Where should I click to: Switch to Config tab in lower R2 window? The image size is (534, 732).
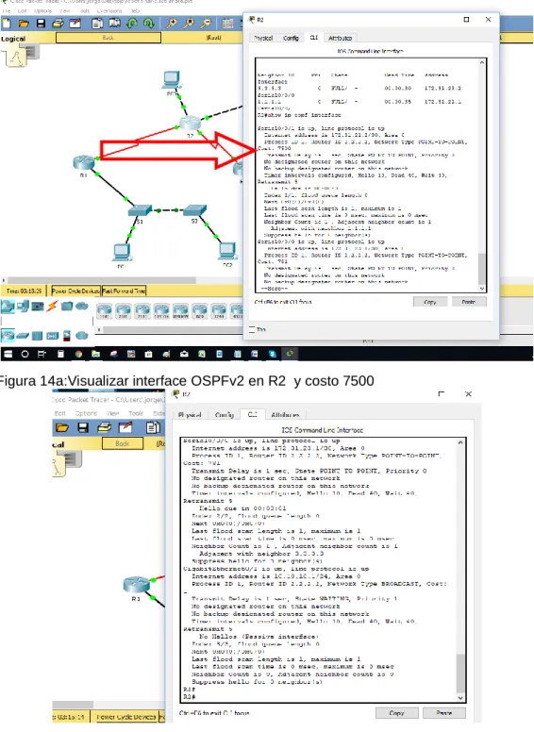click(x=225, y=414)
